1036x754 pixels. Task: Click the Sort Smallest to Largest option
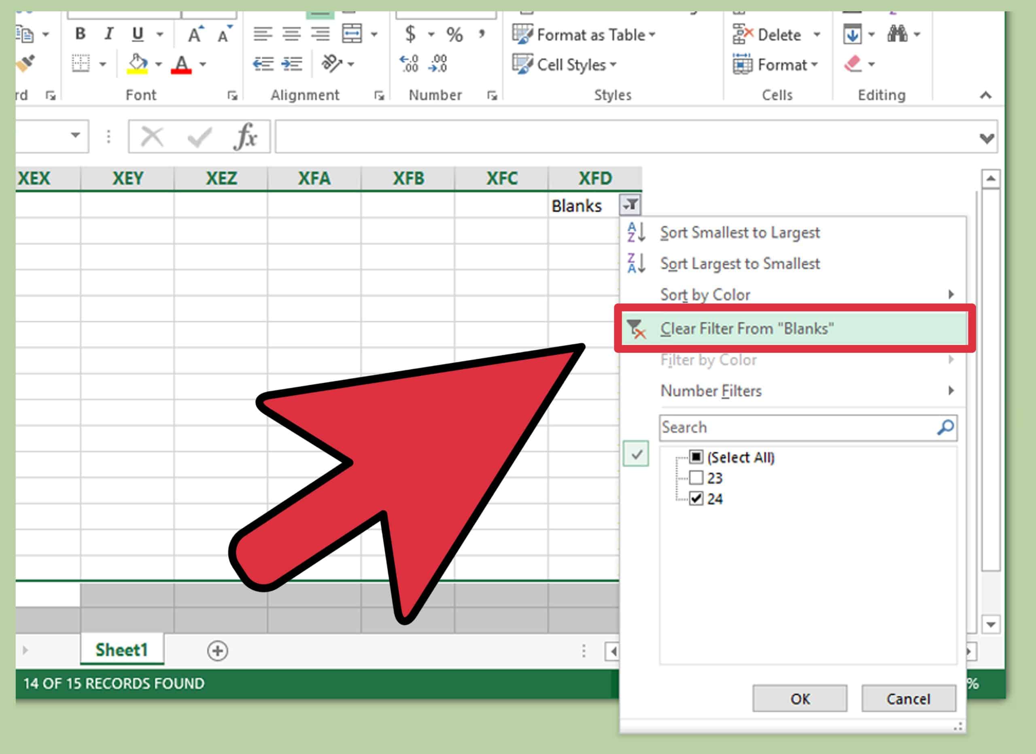[738, 232]
